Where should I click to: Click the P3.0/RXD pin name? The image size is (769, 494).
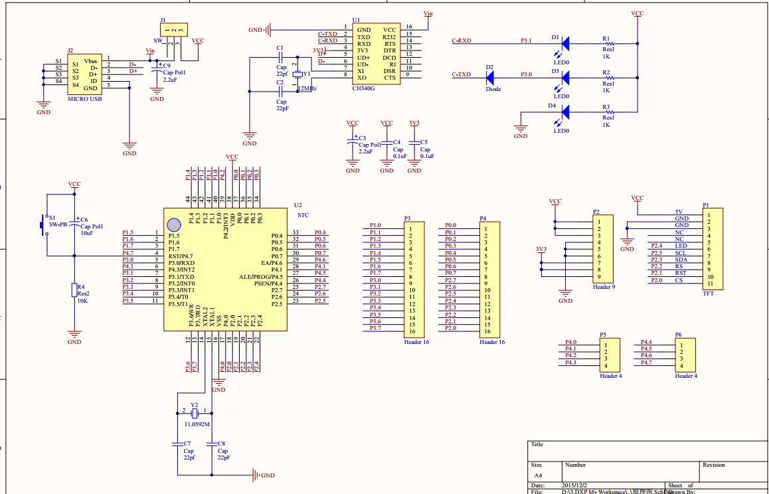[x=181, y=263]
